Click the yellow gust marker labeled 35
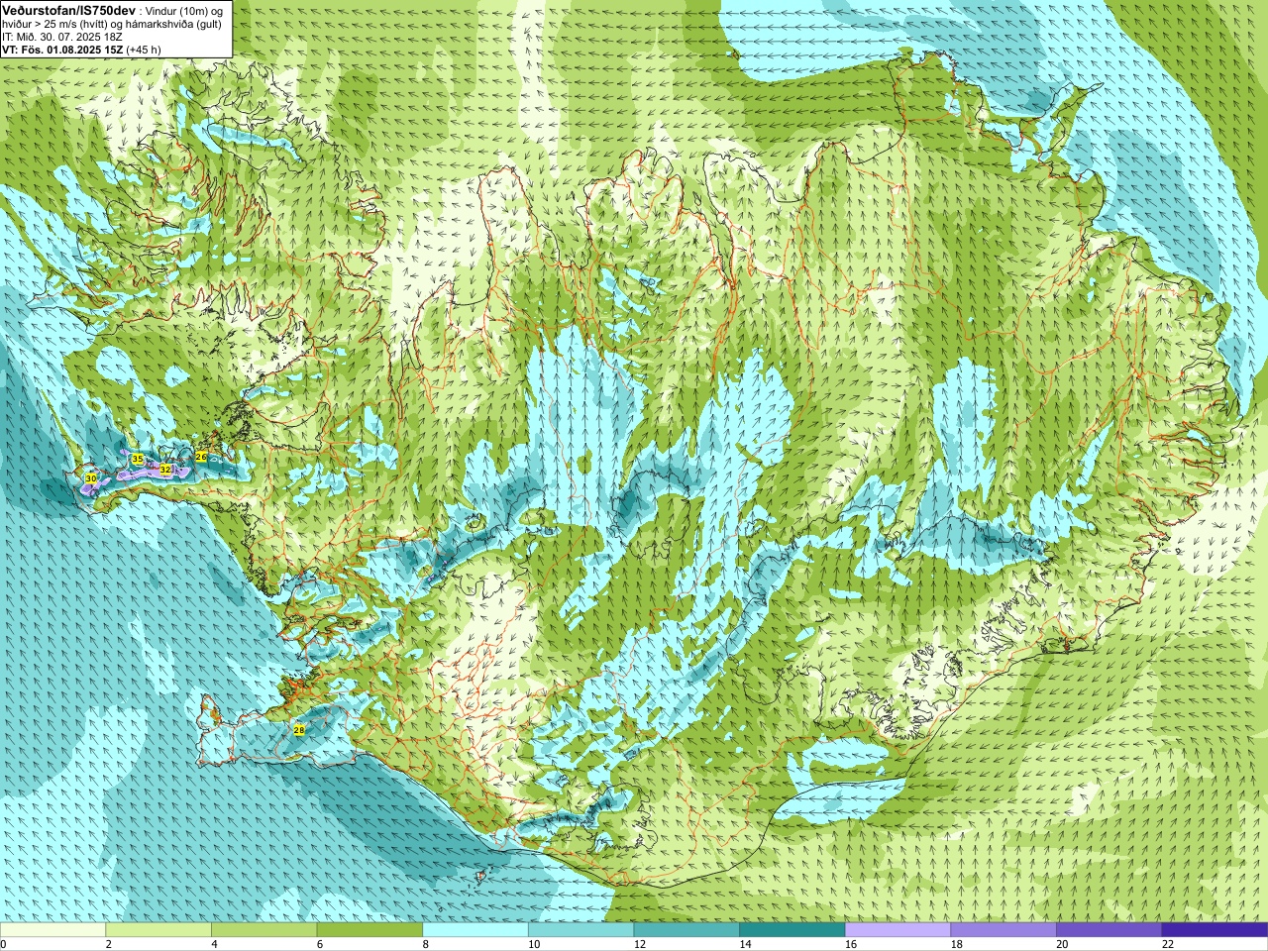Viewport: 1268px width, 951px height. pos(138,459)
